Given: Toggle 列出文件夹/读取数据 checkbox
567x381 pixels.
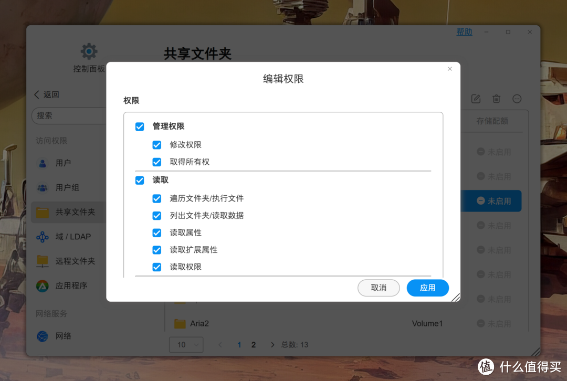Looking at the screenshot, I should [x=156, y=216].
